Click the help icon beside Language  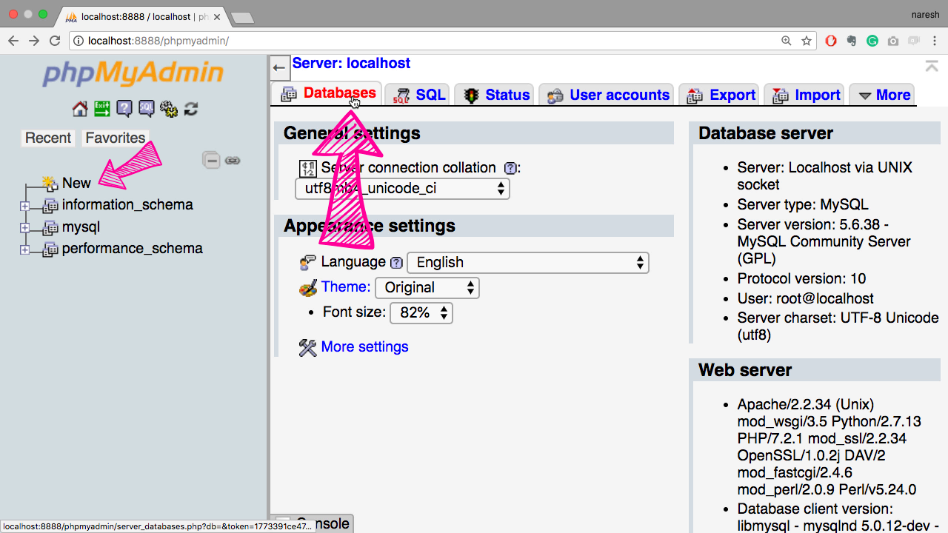[396, 262]
